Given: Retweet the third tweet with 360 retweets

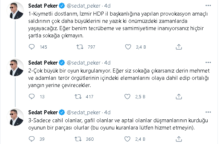Looking at the screenshot, I should click(x=78, y=139).
